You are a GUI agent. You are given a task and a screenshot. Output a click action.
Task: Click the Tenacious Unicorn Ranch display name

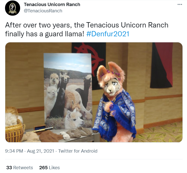(52, 5)
